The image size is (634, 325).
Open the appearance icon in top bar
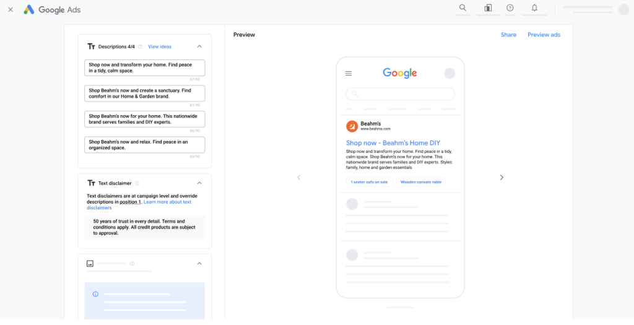point(488,7)
